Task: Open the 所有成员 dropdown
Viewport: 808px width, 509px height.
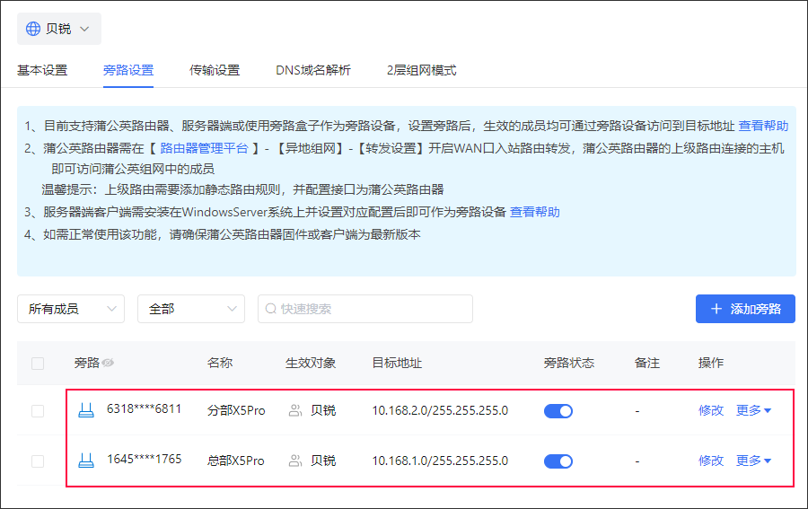Action: coord(71,309)
